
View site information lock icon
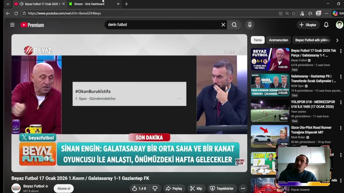coord(24,13)
